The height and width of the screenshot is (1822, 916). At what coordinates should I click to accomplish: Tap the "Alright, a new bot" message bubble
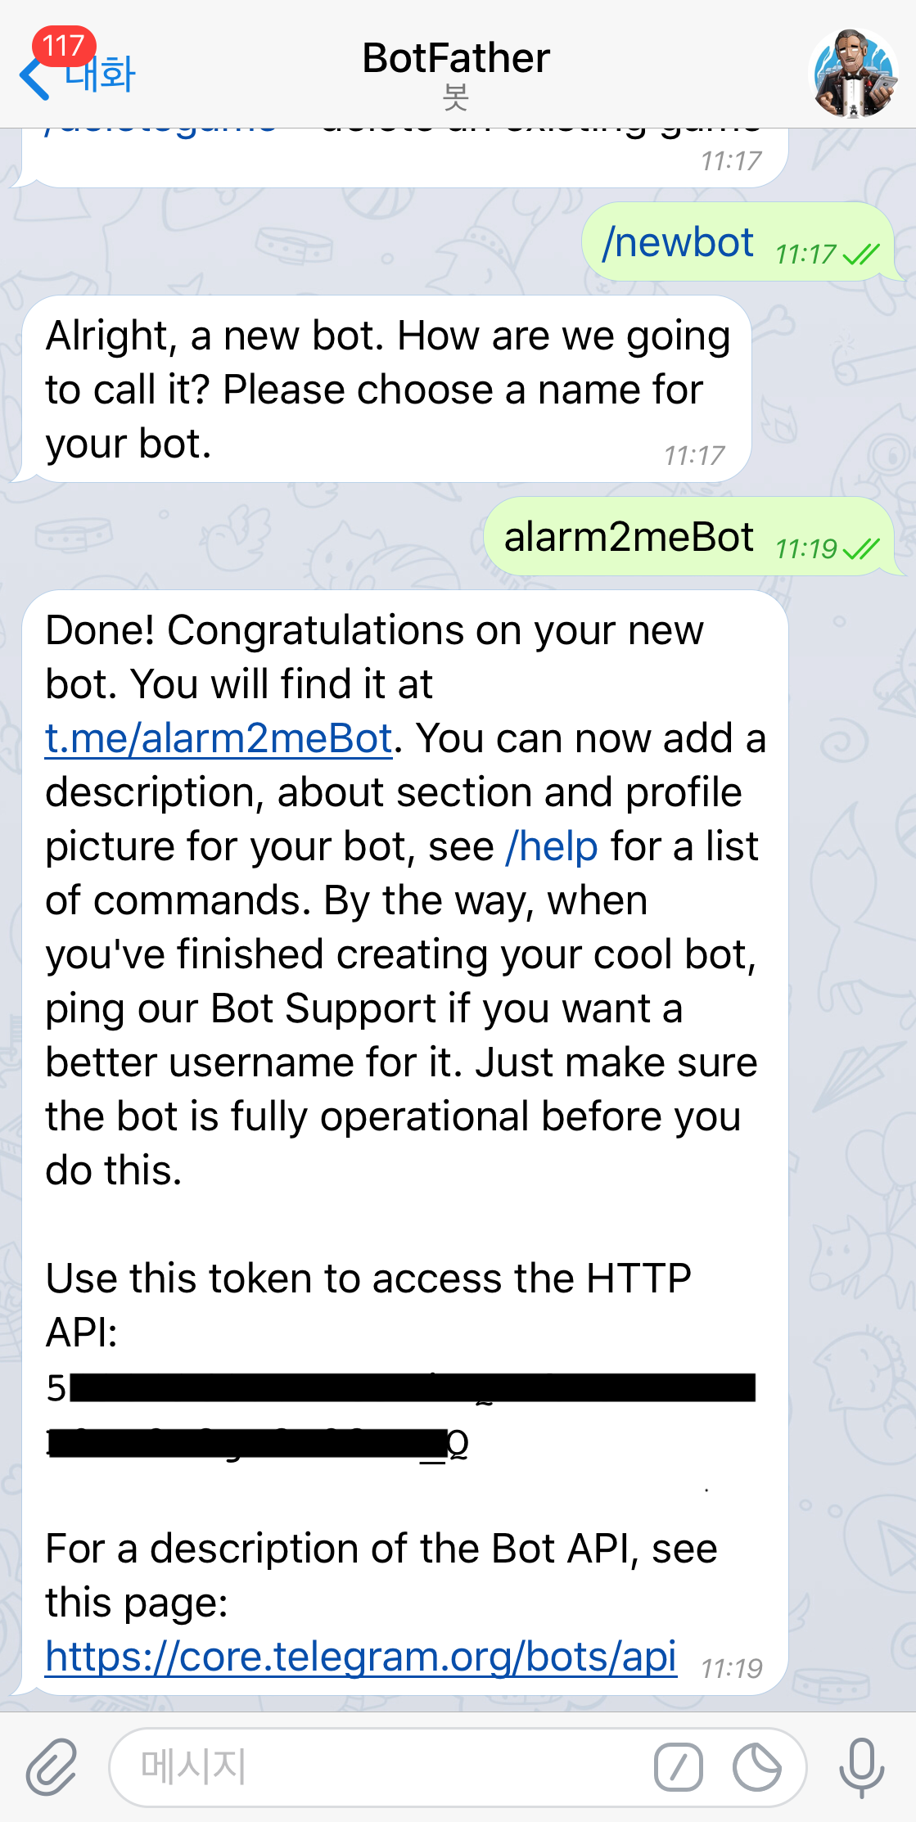pos(386,389)
